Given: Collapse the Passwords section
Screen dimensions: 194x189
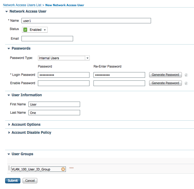Looking at the screenshot, I should click(9, 49).
